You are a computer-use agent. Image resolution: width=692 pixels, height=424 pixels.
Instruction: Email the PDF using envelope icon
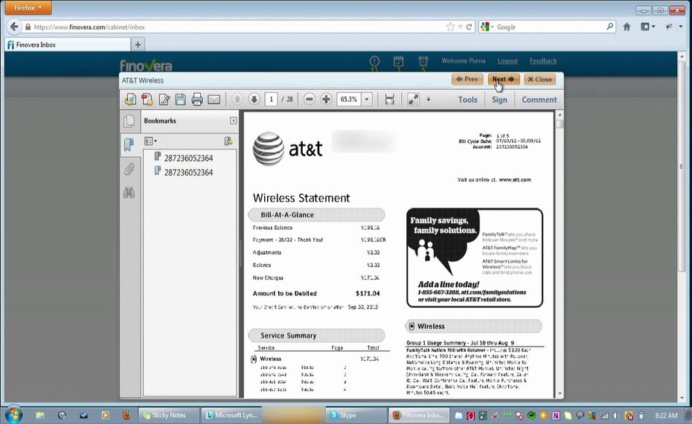point(214,99)
